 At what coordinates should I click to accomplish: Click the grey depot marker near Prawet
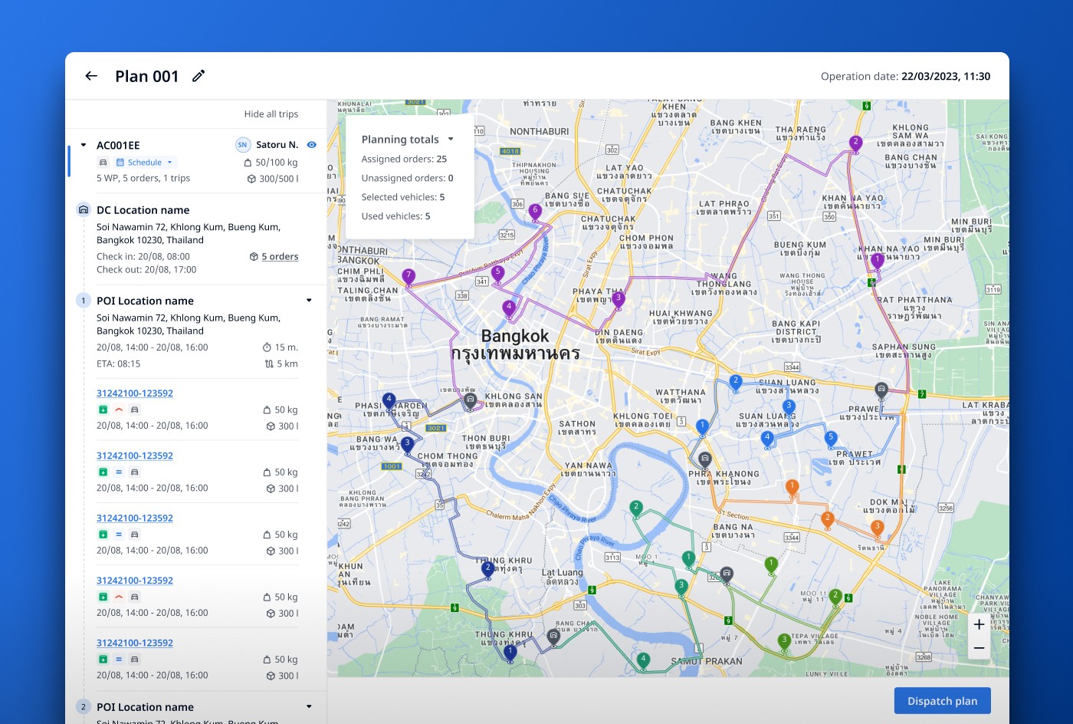[x=881, y=390]
